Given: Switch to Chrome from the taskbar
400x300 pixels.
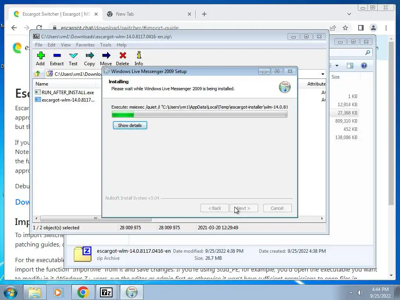Looking at the screenshot, I should point(83,292).
